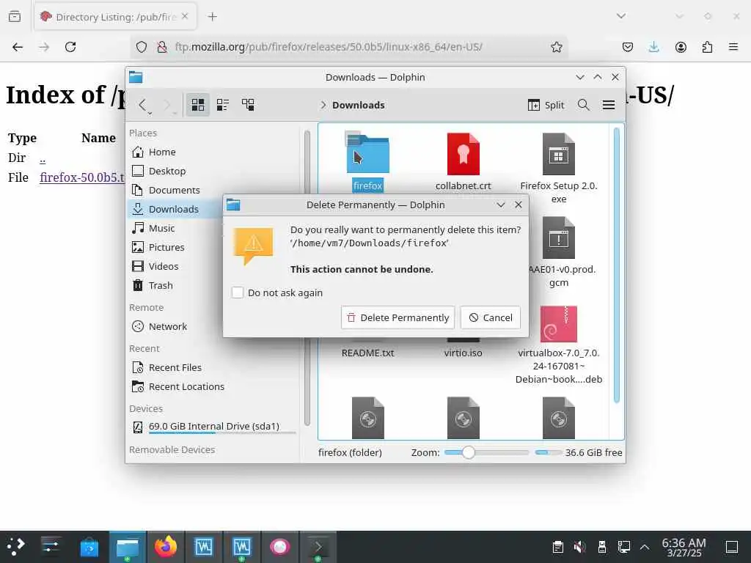Select 69.0 GiB Internal Drive (sda1)
The image size is (751, 563).
coord(213,427)
